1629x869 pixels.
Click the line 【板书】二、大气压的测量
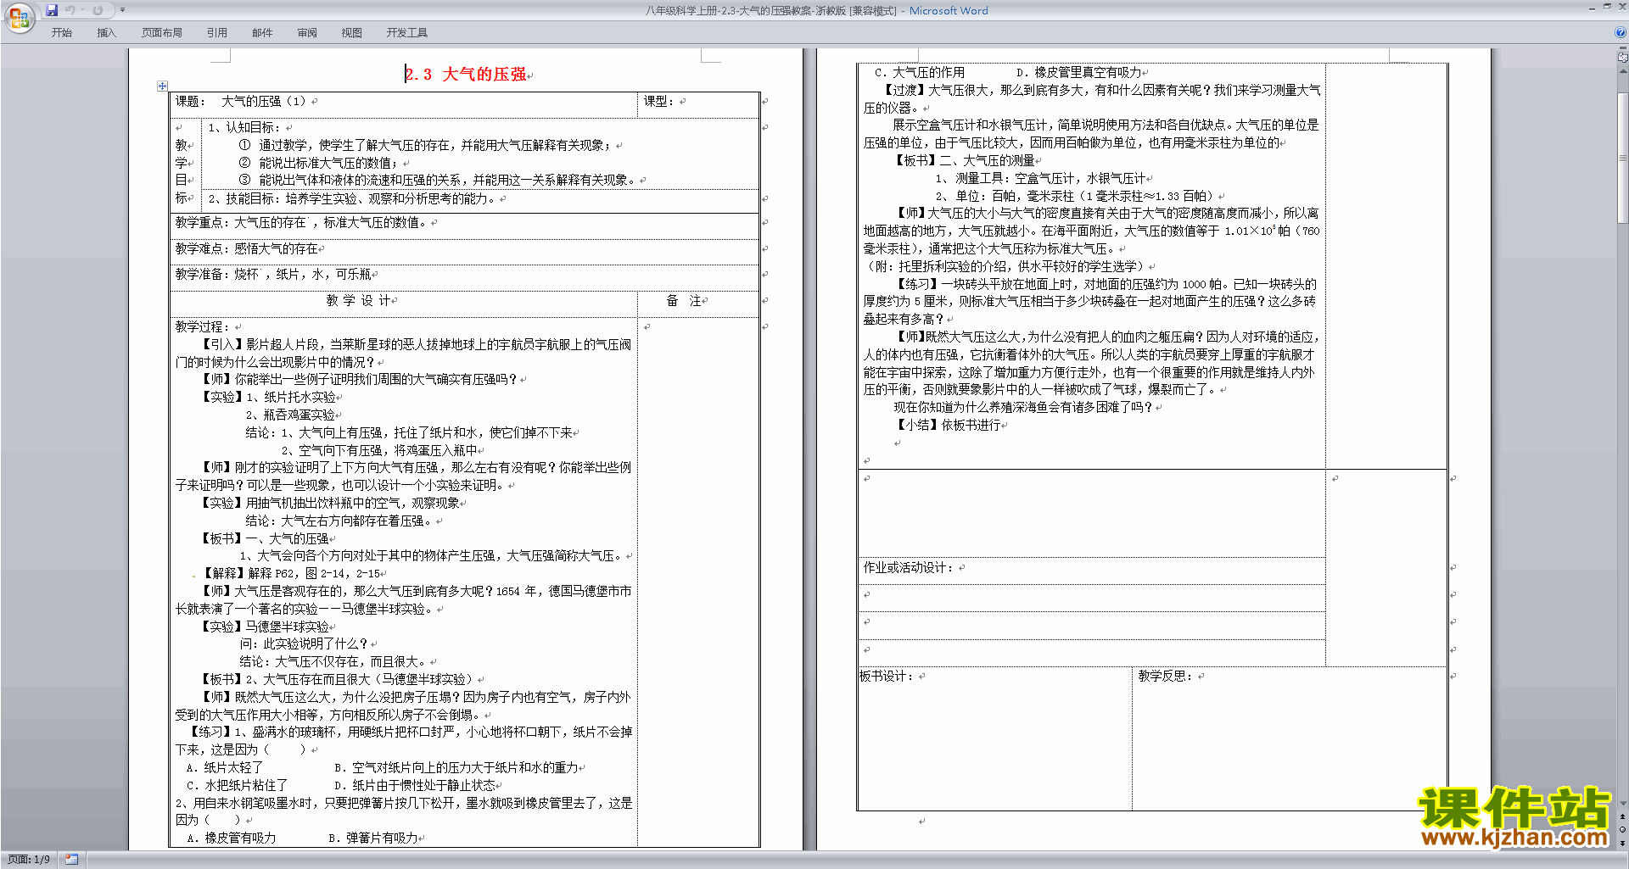click(x=966, y=160)
